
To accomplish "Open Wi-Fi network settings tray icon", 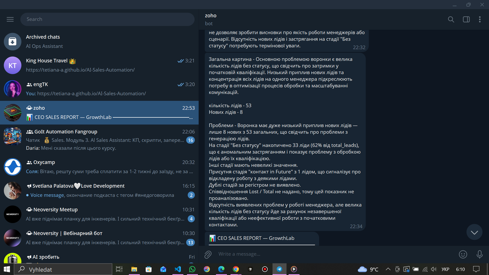I will coord(425,269).
